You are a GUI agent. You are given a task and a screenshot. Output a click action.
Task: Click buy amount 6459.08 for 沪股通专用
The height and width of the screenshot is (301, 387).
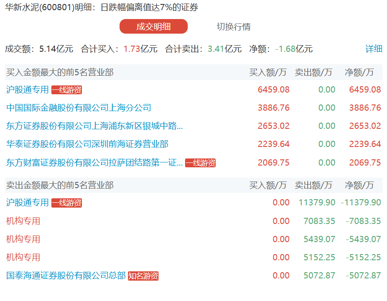point(274,89)
